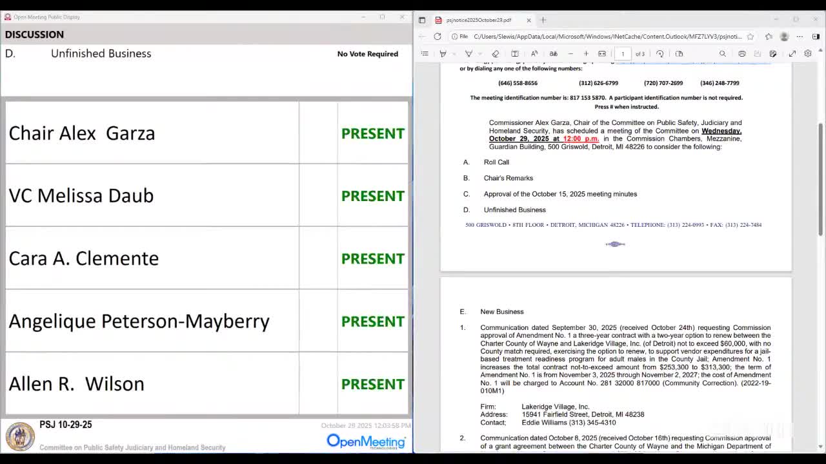The height and width of the screenshot is (464, 826).
Task: Expand the highlight color options arrow
Action: (x=453, y=53)
